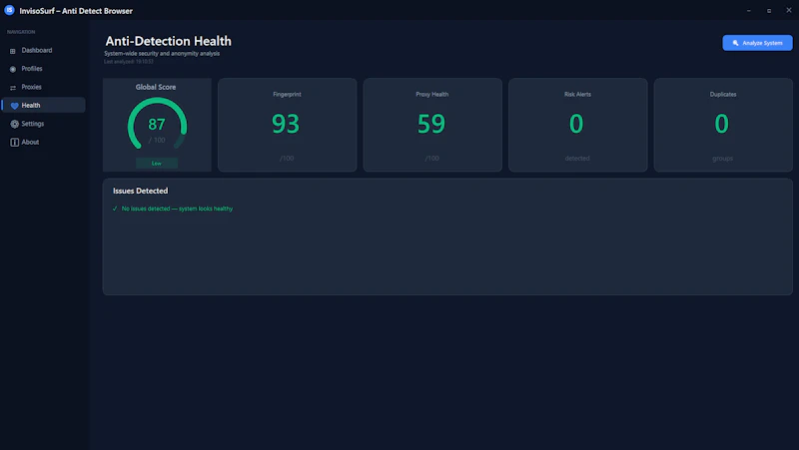
Task: Click the Proxies arrows icon in the sidebar
Action: (13, 88)
